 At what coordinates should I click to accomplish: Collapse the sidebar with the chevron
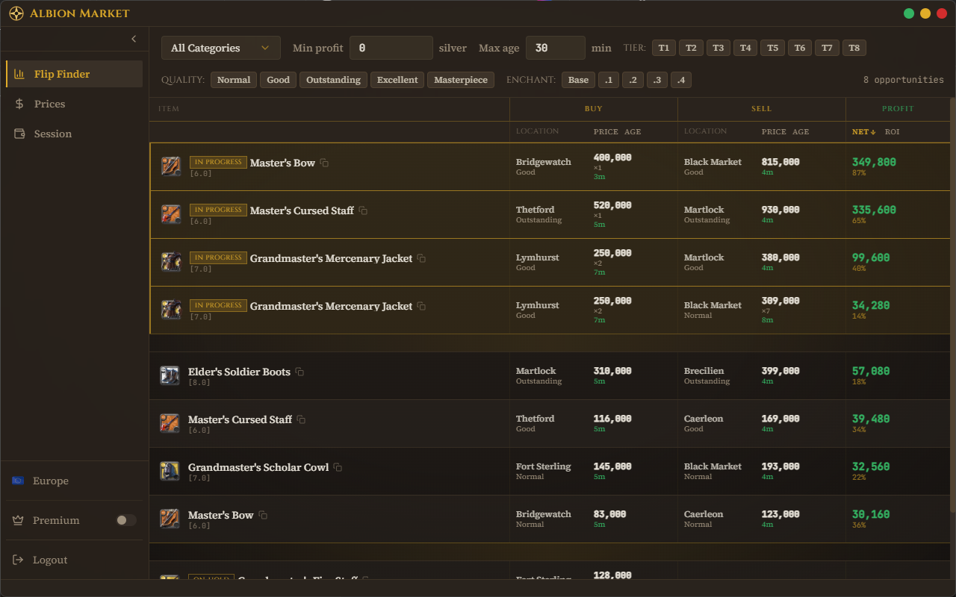tap(134, 39)
